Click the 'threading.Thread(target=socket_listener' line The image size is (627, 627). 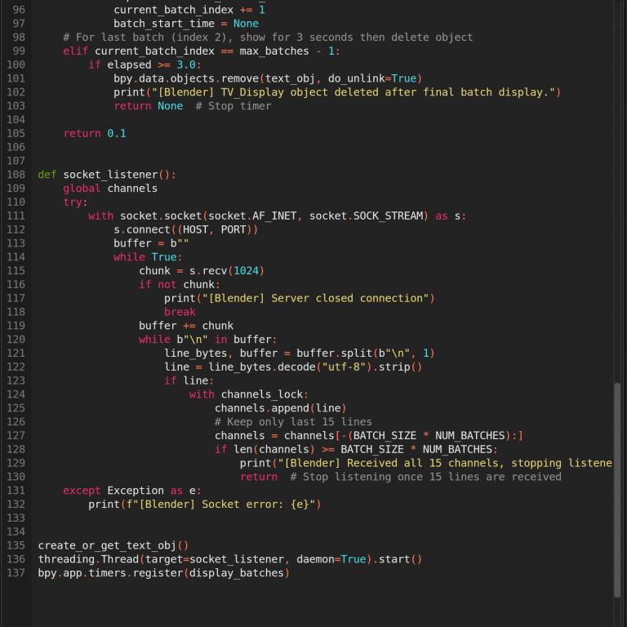coord(230,559)
